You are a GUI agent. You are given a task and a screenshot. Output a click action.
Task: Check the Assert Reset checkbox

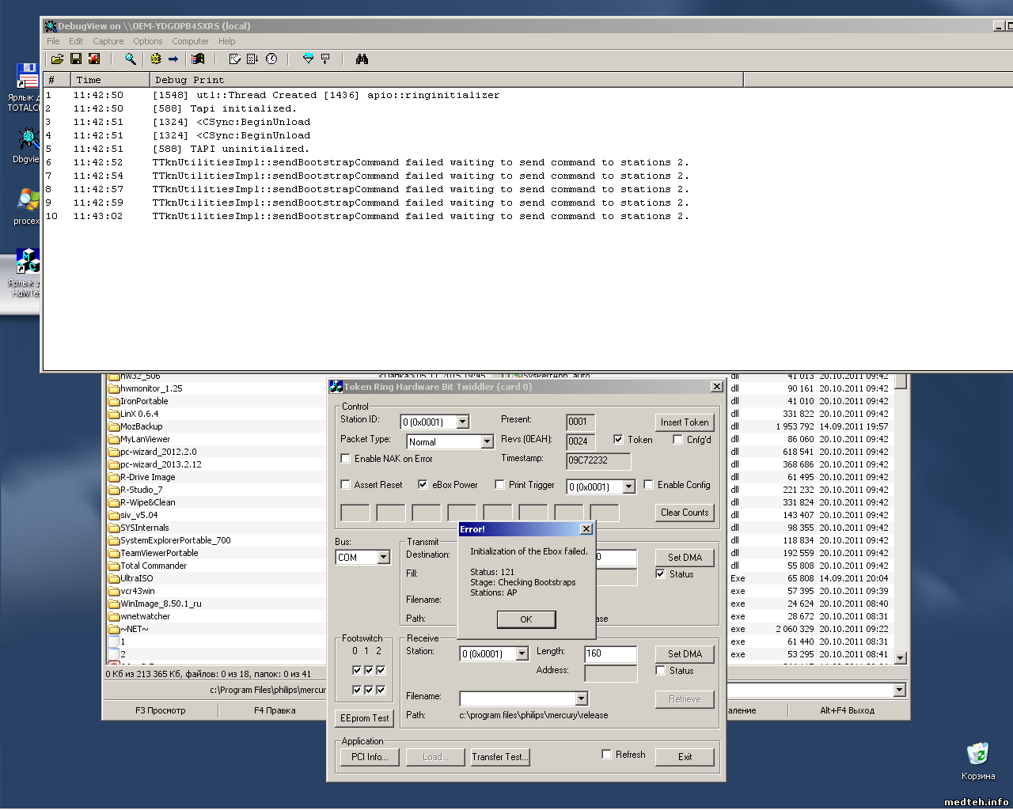pyautogui.click(x=346, y=485)
